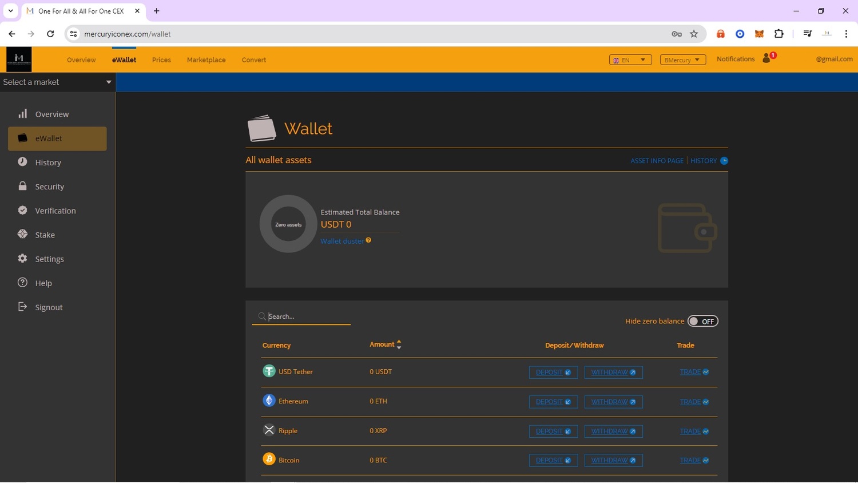The height and width of the screenshot is (483, 858).
Task: Open the MetaMask fox extension
Action: pyautogui.click(x=759, y=34)
